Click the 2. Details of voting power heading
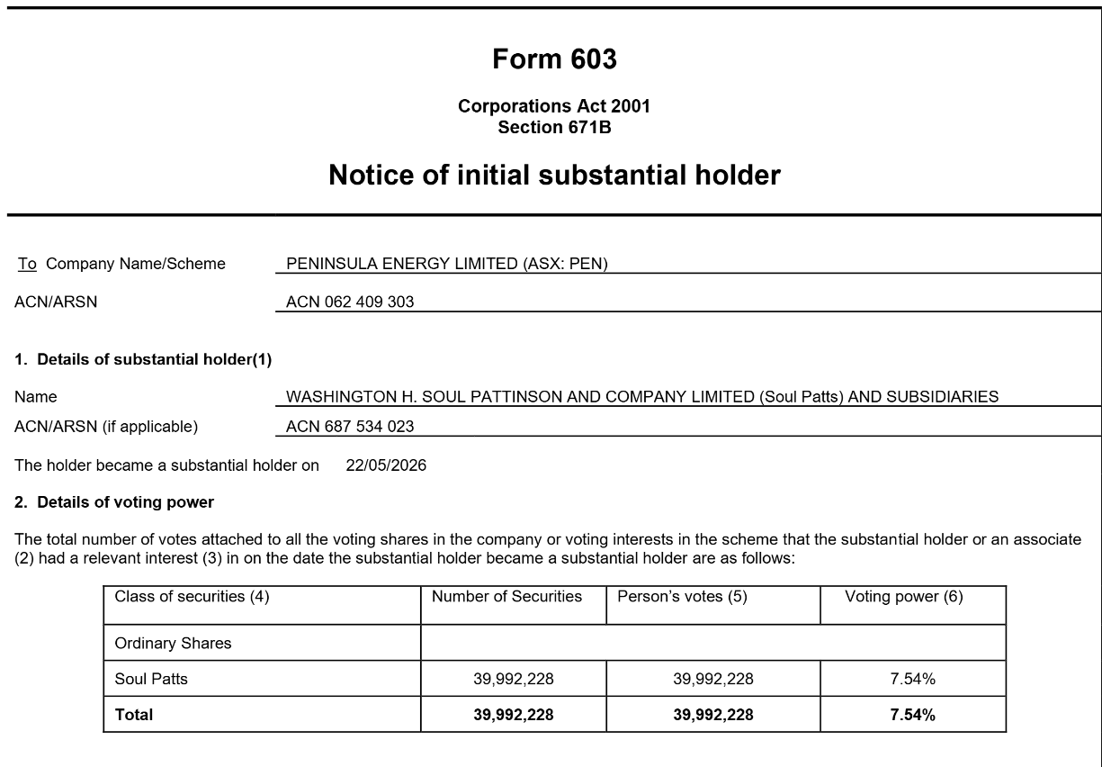The width and height of the screenshot is (1102, 767). click(x=114, y=501)
